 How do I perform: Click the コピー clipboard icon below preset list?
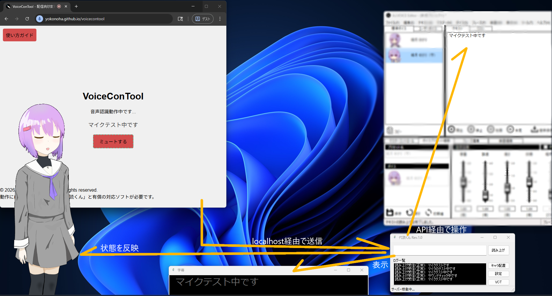click(x=390, y=130)
